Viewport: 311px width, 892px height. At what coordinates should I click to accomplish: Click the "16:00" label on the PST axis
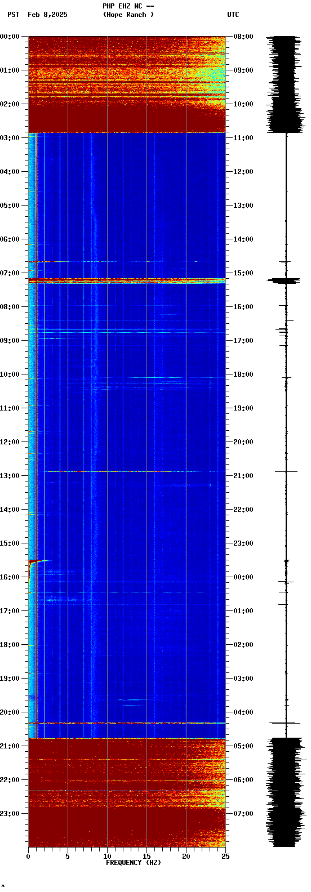[10, 577]
